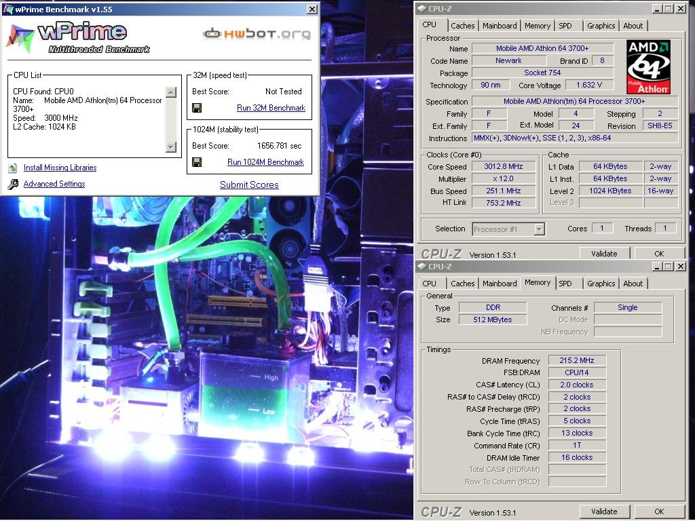Switch to Mainboard tab in upper CPU-Z
695x521 pixels.
[500, 26]
